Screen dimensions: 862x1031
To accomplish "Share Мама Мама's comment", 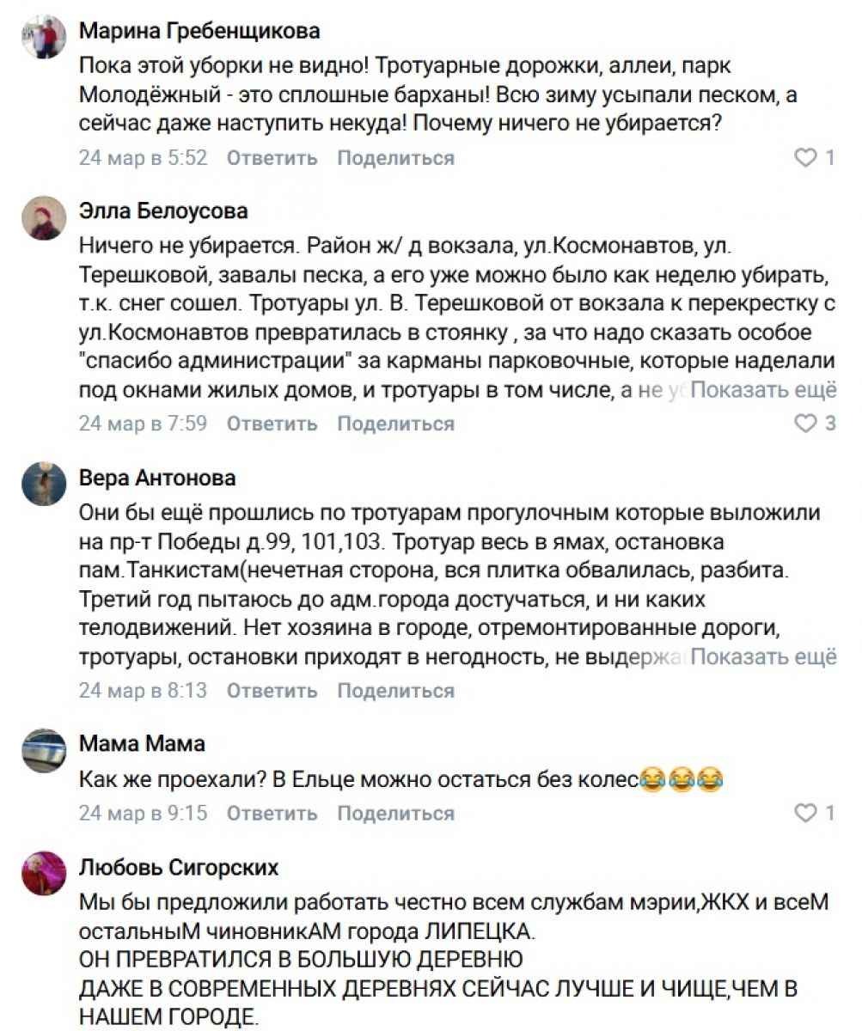I will click(395, 813).
